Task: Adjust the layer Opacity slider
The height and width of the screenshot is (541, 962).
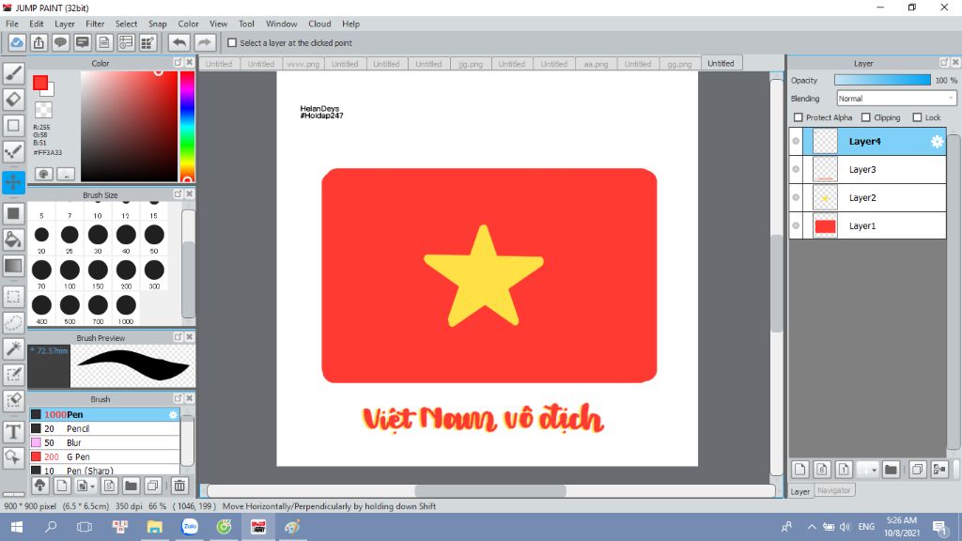Action: [882, 81]
